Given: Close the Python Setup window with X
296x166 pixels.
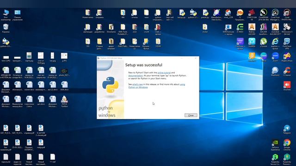Looking at the screenshot, I should pyautogui.click(x=196, y=58).
